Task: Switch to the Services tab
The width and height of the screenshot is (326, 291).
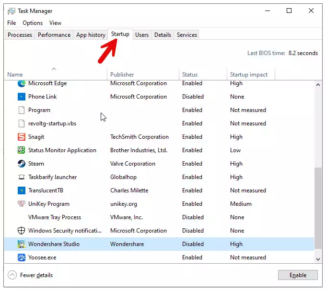Action: click(187, 34)
